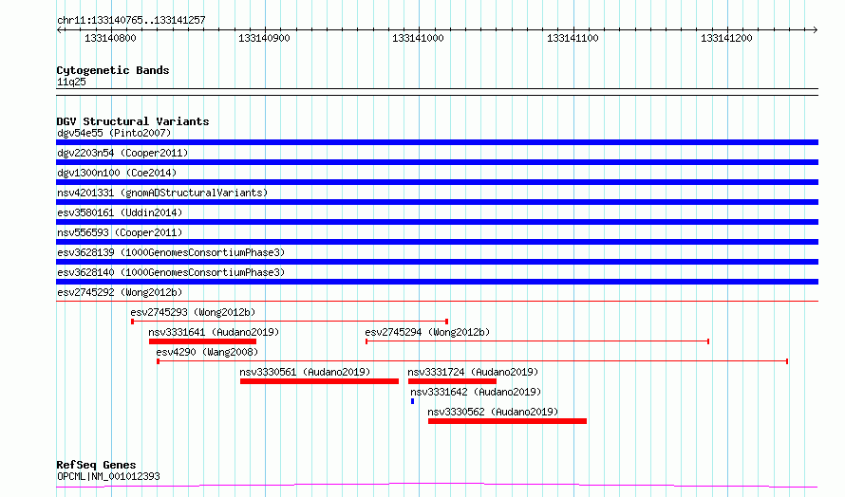The width and height of the screenshot is (845, 497).
Task: Click the chr11:133140765..133141257 coordinates text
Action: 131,20
